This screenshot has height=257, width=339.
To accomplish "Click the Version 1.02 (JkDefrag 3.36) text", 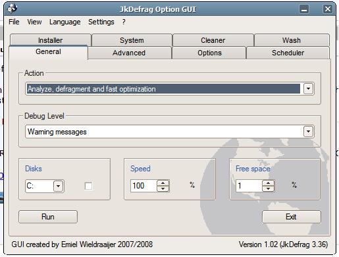I will 283,244.
